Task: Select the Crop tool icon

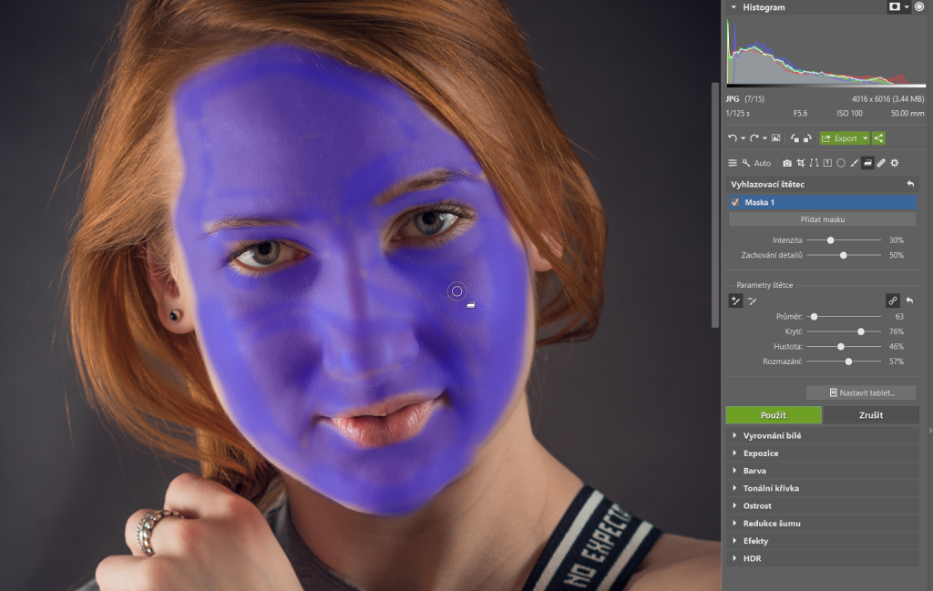Action: tap(800, 163)
